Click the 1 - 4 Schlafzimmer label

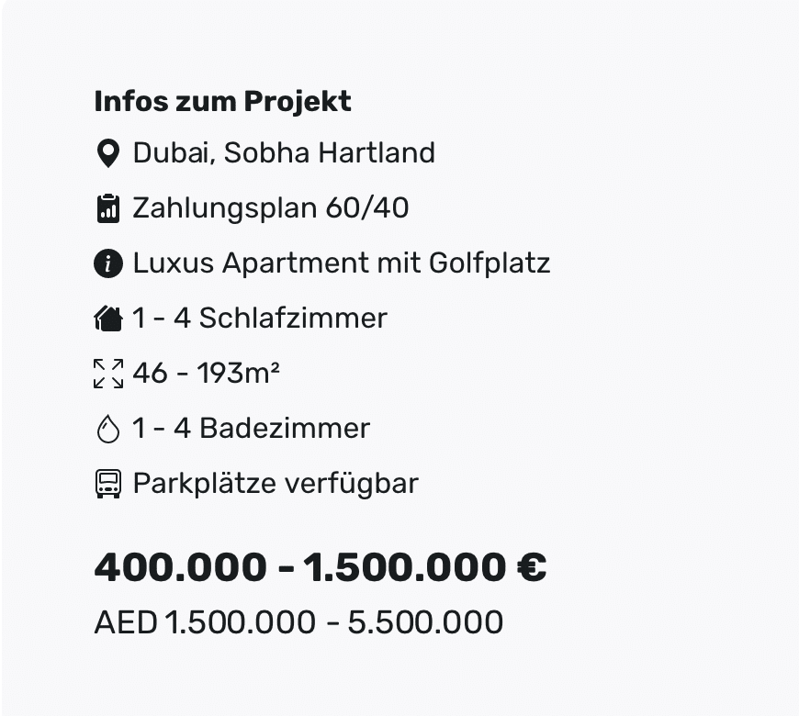pos(260,319)
